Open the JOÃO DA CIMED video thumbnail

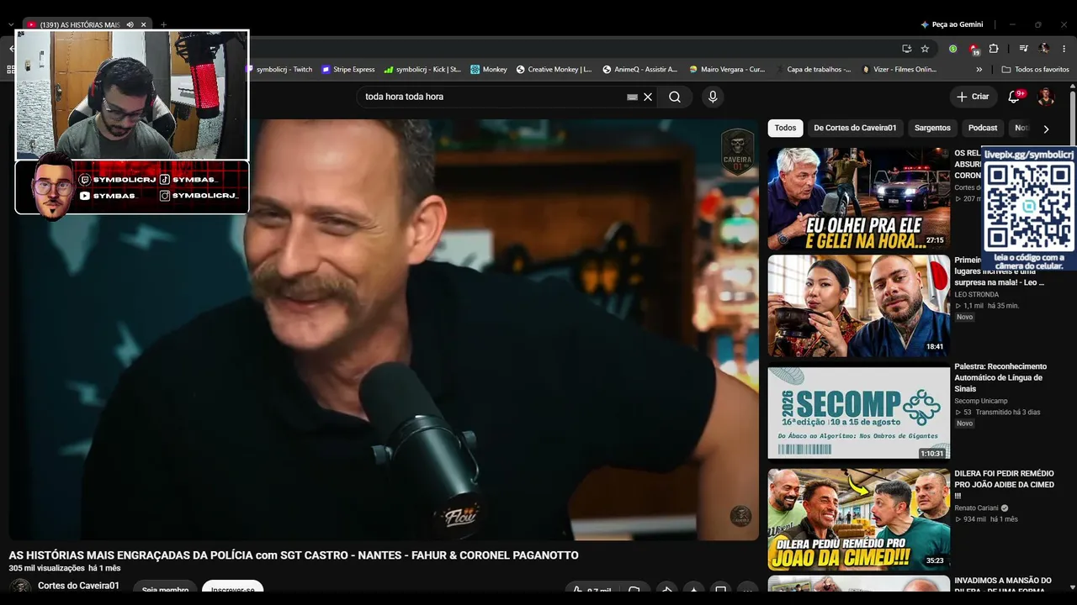858,519
